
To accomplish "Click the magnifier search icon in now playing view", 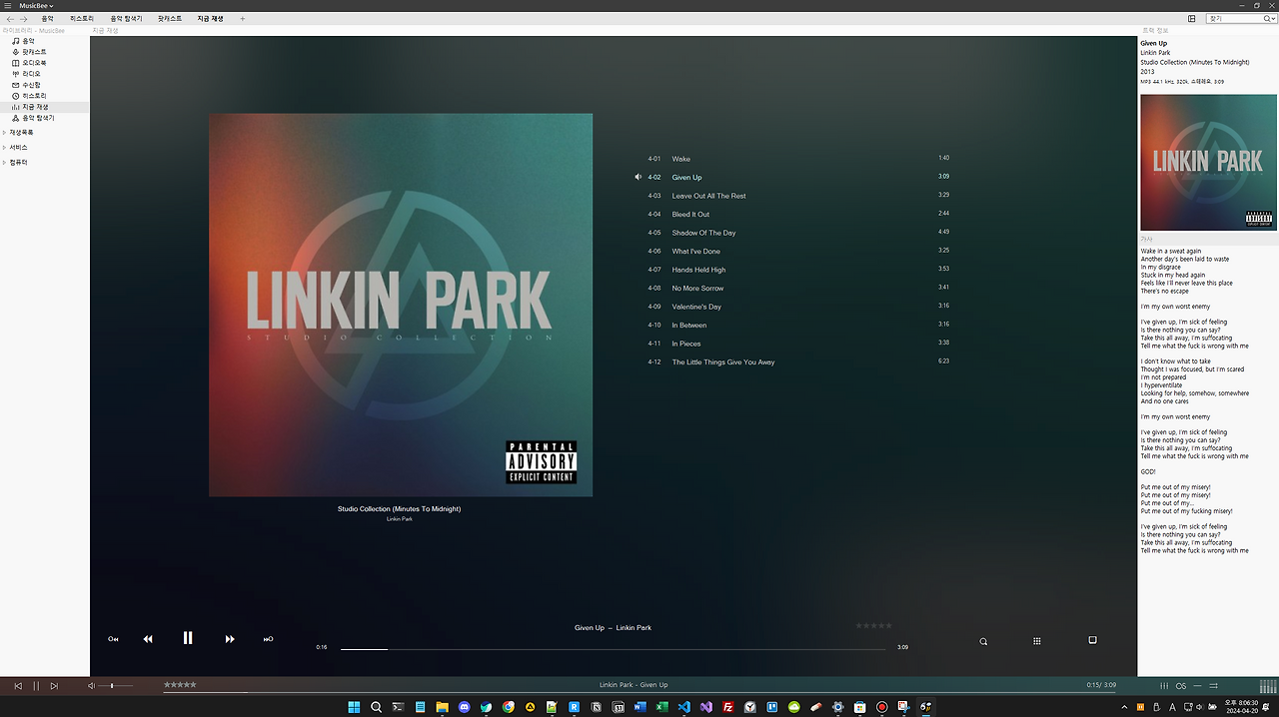I will (983, 641).
